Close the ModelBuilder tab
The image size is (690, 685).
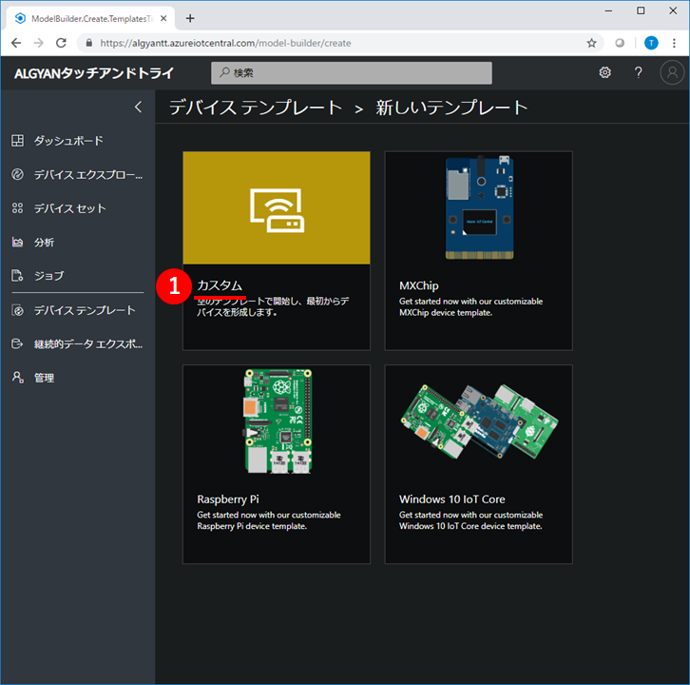163,18
